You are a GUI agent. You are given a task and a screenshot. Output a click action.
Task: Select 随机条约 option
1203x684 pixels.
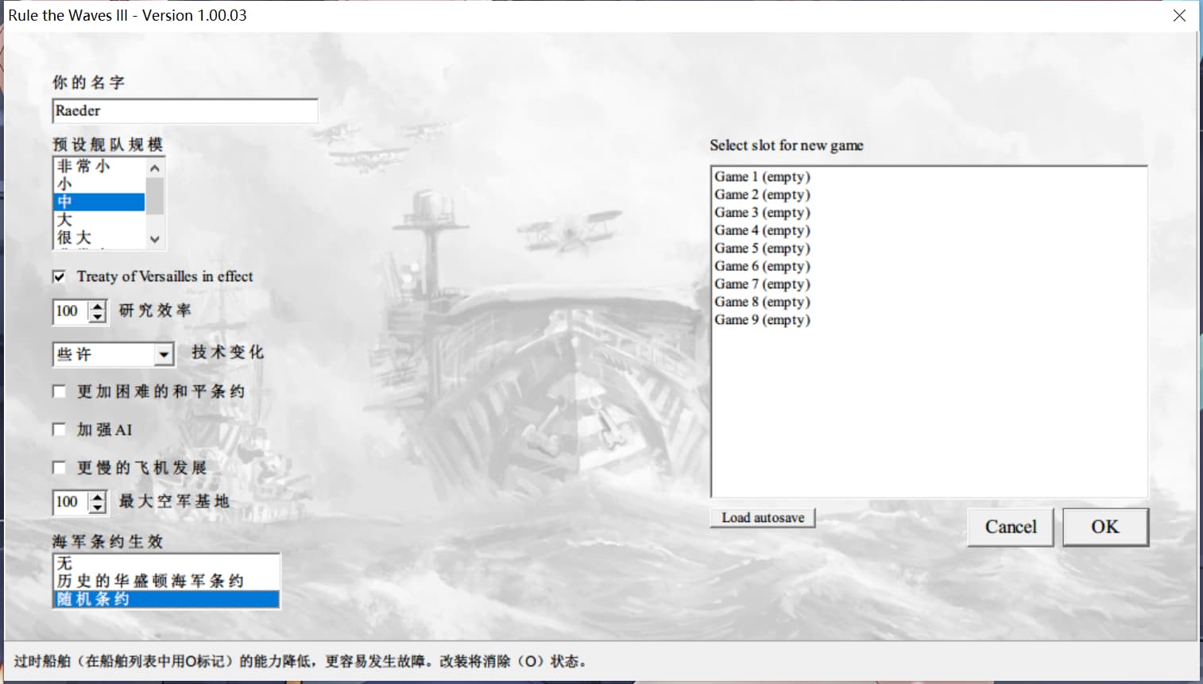pyautogui.click(x=166, y=599)
